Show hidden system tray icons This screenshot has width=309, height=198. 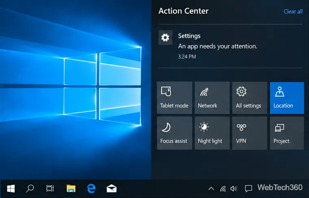pos(211,189)
